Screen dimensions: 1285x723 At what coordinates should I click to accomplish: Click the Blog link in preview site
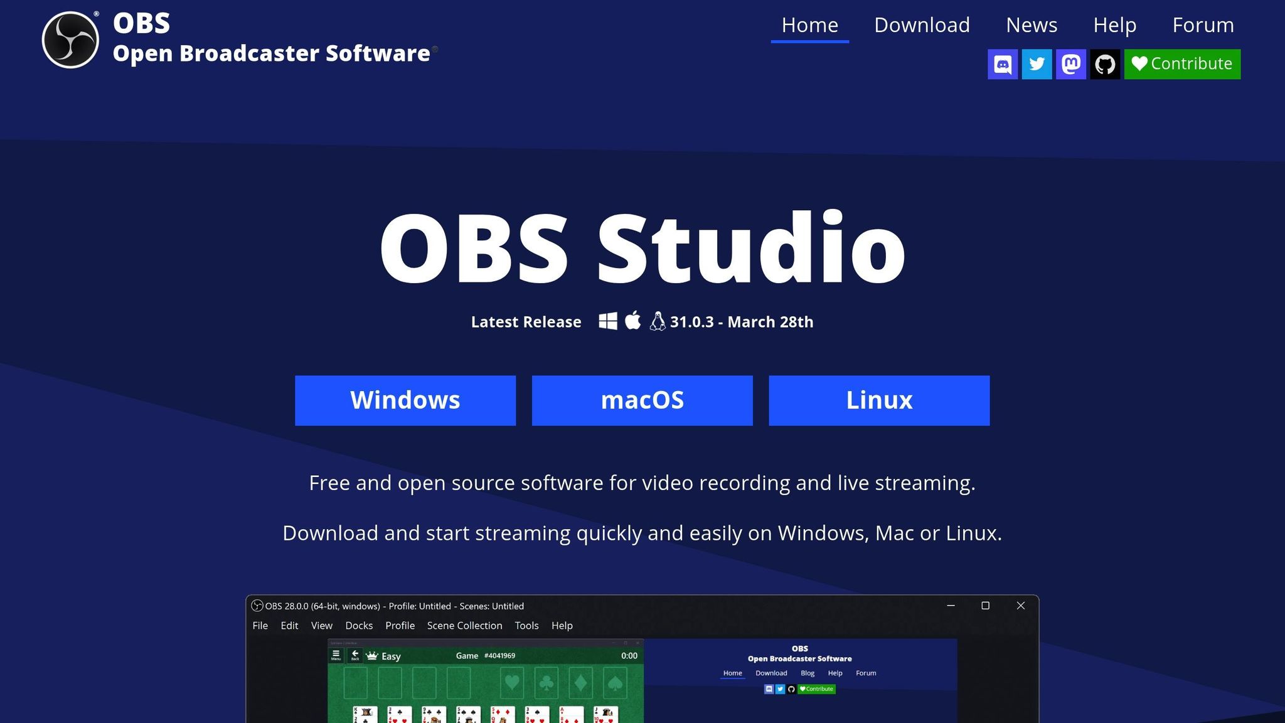(808, 673)
